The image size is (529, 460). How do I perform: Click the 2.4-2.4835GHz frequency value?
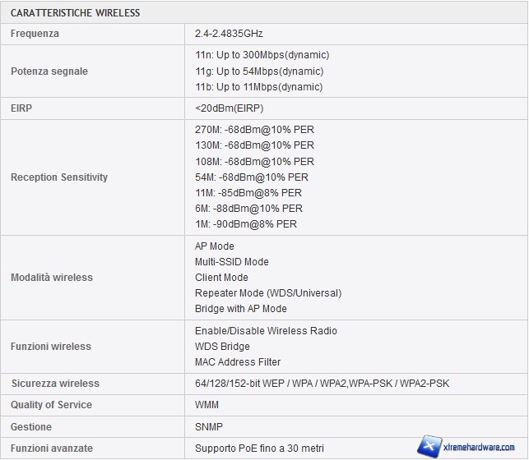coord(229,34)
